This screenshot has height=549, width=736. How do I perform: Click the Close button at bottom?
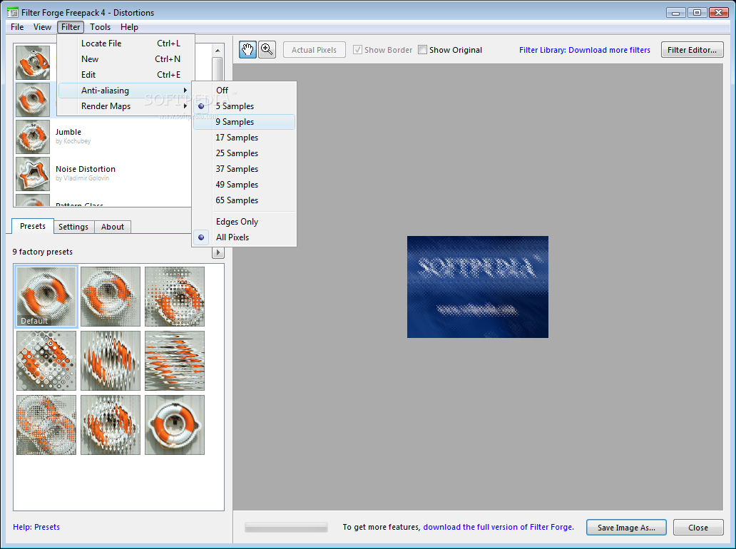(698, 528)
